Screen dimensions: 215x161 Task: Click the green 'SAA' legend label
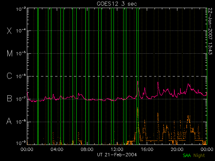point(187,155)
